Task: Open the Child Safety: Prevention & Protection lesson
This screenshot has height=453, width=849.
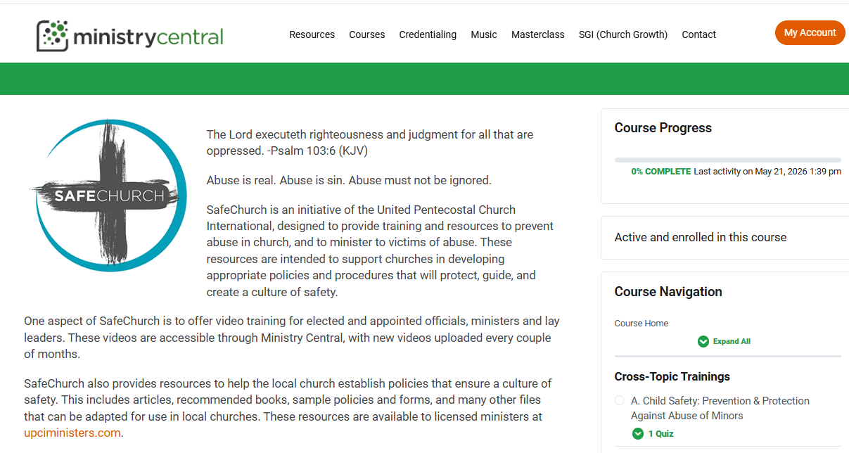Action: click(720, 408)
